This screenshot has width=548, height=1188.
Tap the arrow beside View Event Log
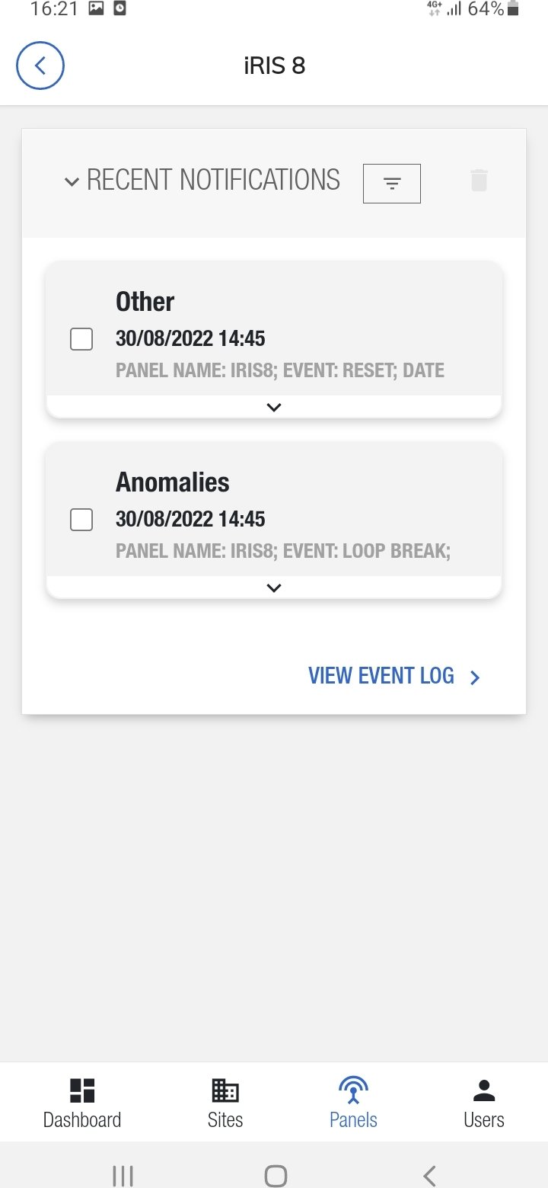[x=475, y=677]
